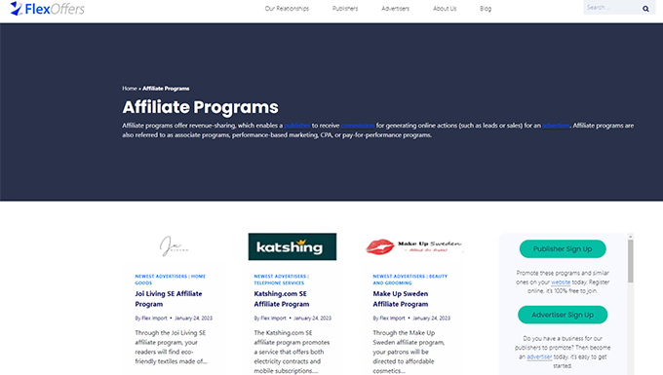Screen dimensions: 663x375
Task: Go to the Blog page
Action: [x=486, y=9]
